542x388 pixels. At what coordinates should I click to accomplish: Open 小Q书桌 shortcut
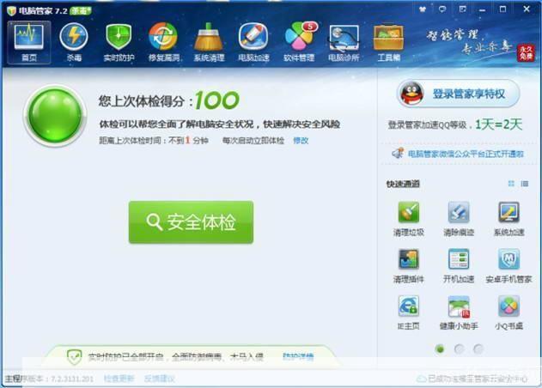coord(509,312)
